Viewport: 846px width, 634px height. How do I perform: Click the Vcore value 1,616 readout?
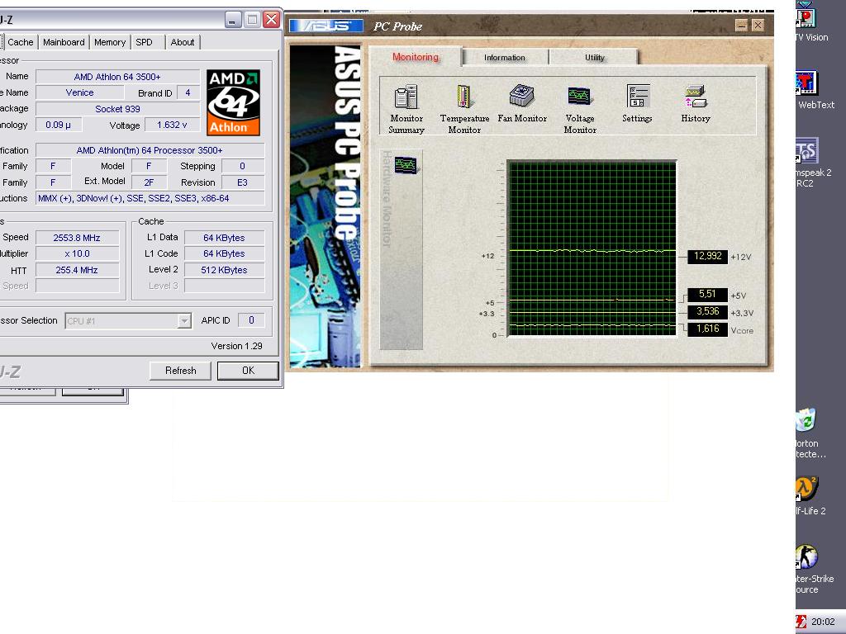[707, 329]
